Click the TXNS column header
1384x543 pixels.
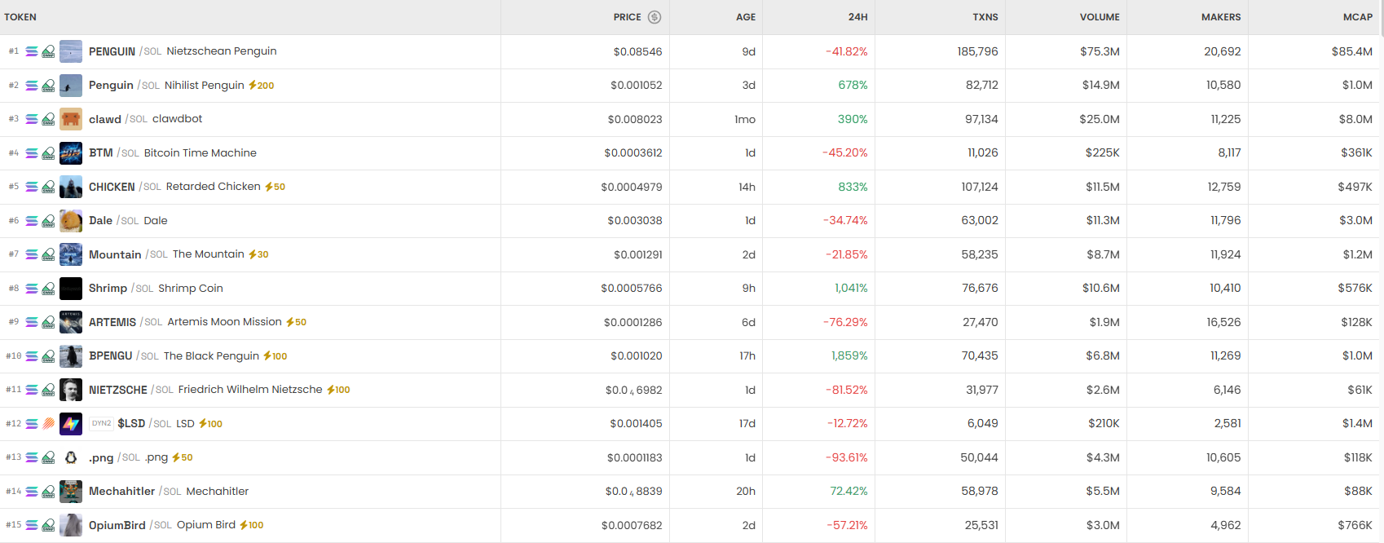point(985,17)
